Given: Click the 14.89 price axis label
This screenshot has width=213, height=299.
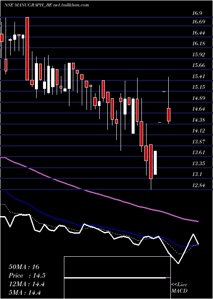Looking at the screenshot, I should [x=199, y=98].
